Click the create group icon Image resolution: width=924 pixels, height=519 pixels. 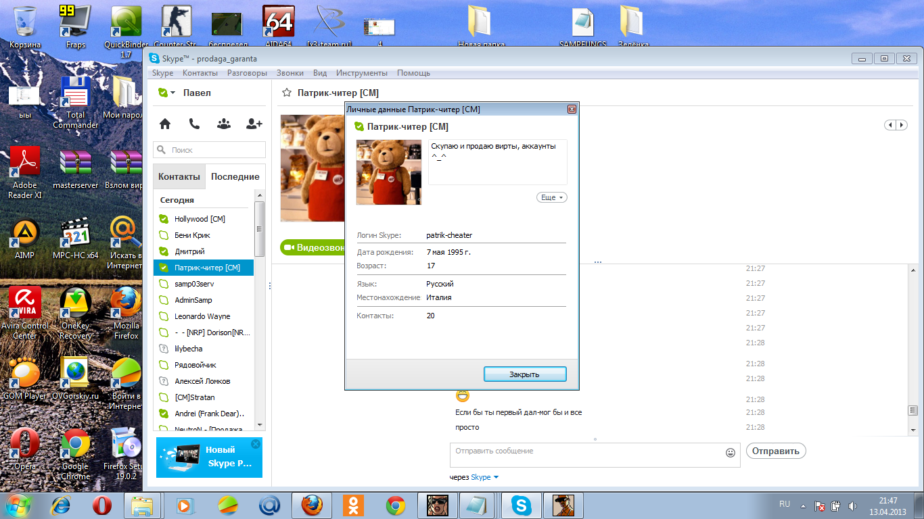224,124
